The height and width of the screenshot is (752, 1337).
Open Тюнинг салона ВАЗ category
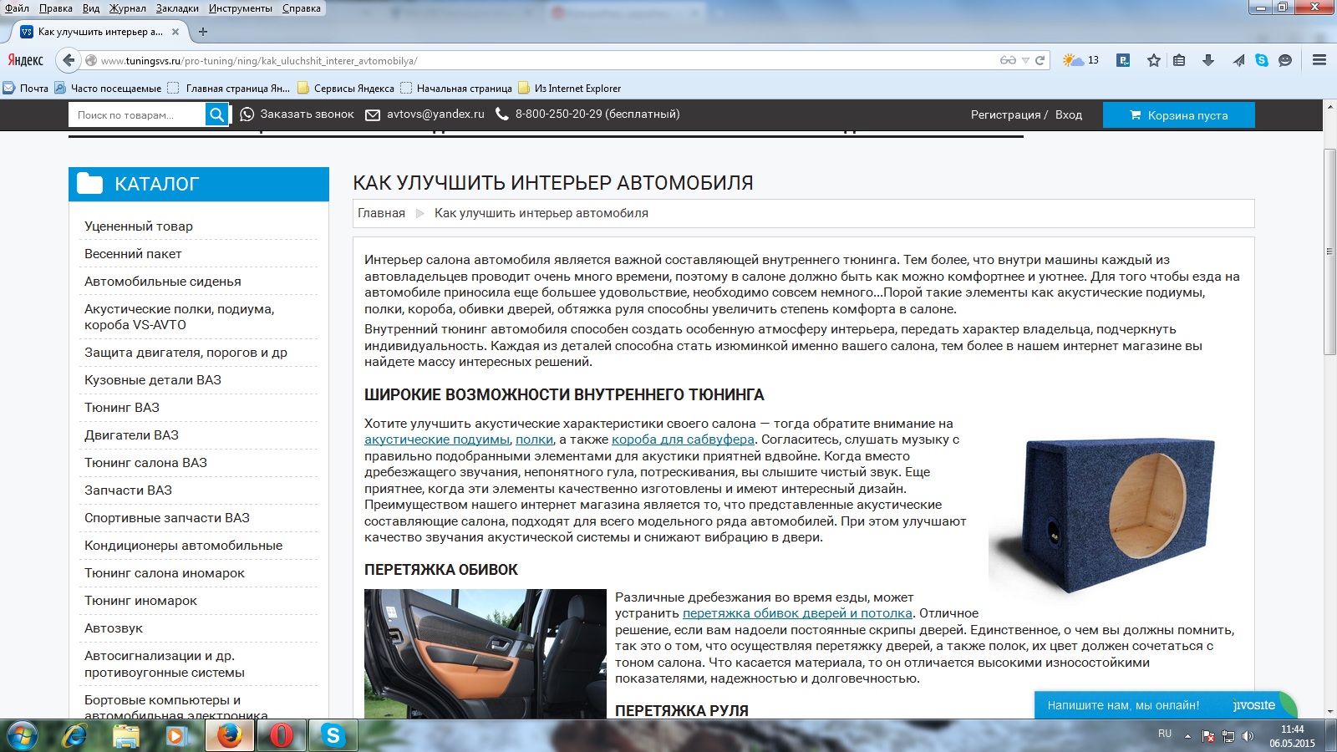pos(145,462)
